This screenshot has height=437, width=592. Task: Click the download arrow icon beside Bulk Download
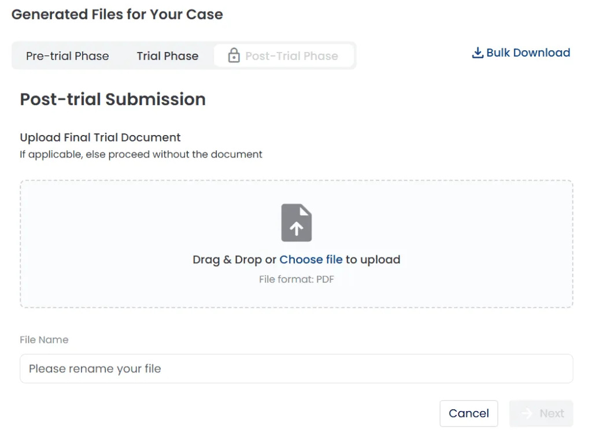tap(477, 53)
